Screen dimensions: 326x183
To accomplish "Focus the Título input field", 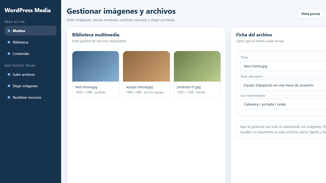I will (x=283, y=66).
